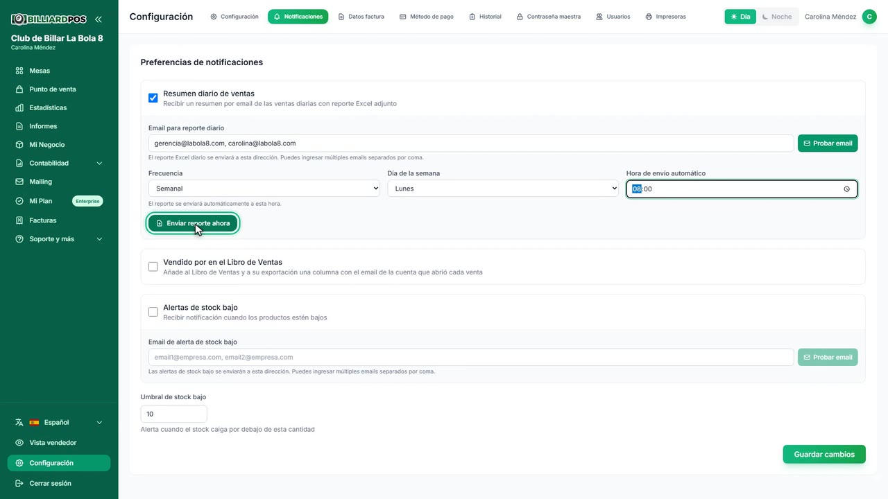
Task: Open the Contraseña maestra tab
Action: [x=549, y=17]
